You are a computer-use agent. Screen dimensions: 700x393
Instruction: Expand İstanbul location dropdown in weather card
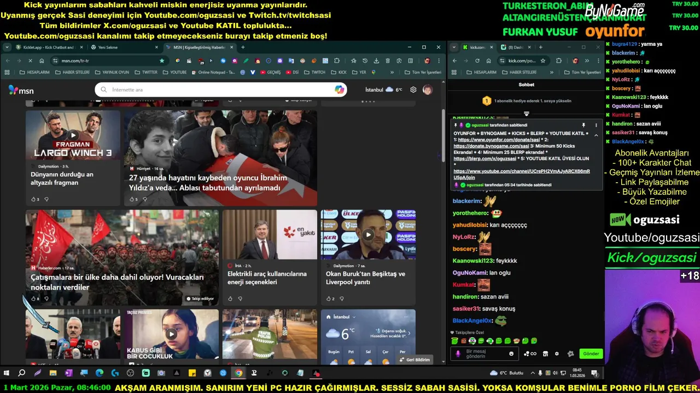click(354, 317)
